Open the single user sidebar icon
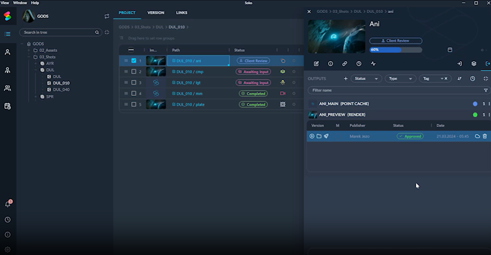This screenshot has height=255, width=491. point(7,52)
